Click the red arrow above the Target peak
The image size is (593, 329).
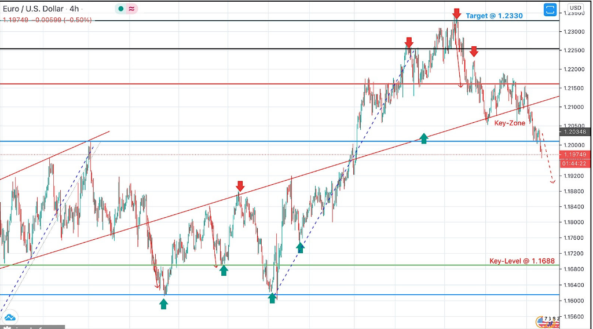tap(456, 13)
